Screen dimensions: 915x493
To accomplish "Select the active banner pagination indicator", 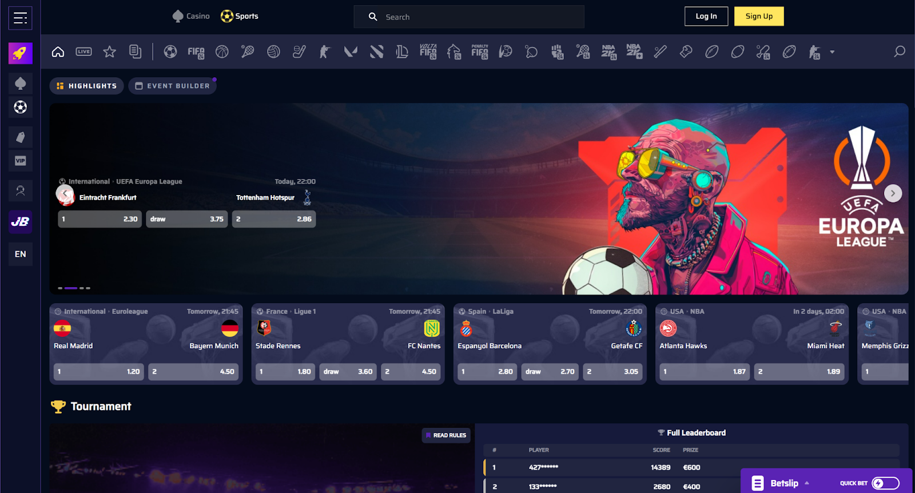I will pyautogui.click(x=70, y=288).
